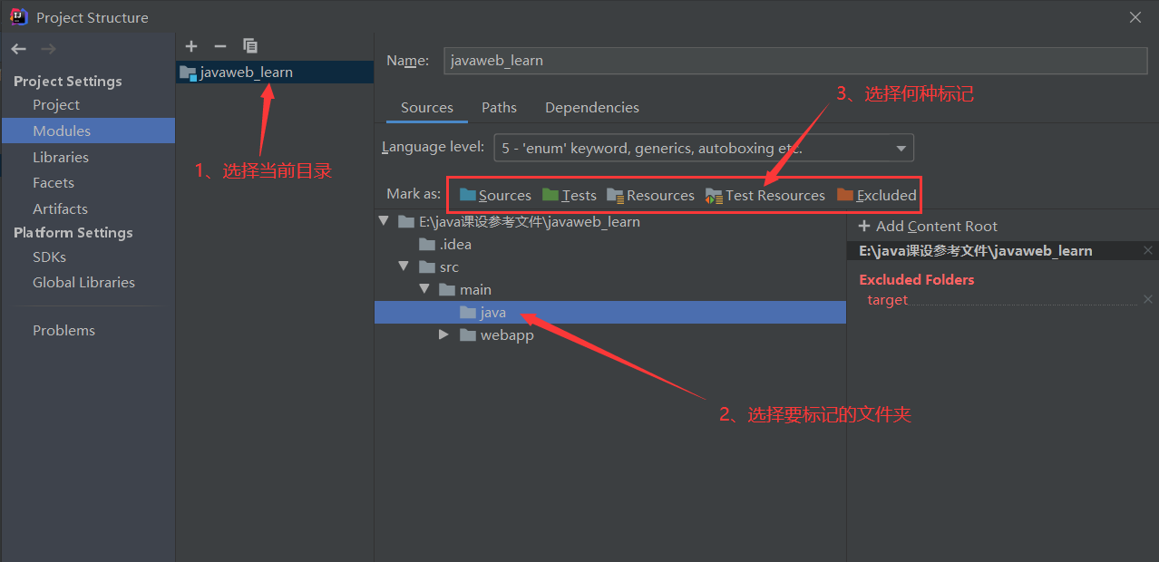Mark folder as Test Resources
The width and height of the screenshot is (1159, 562).
click(x=765, y=195)
